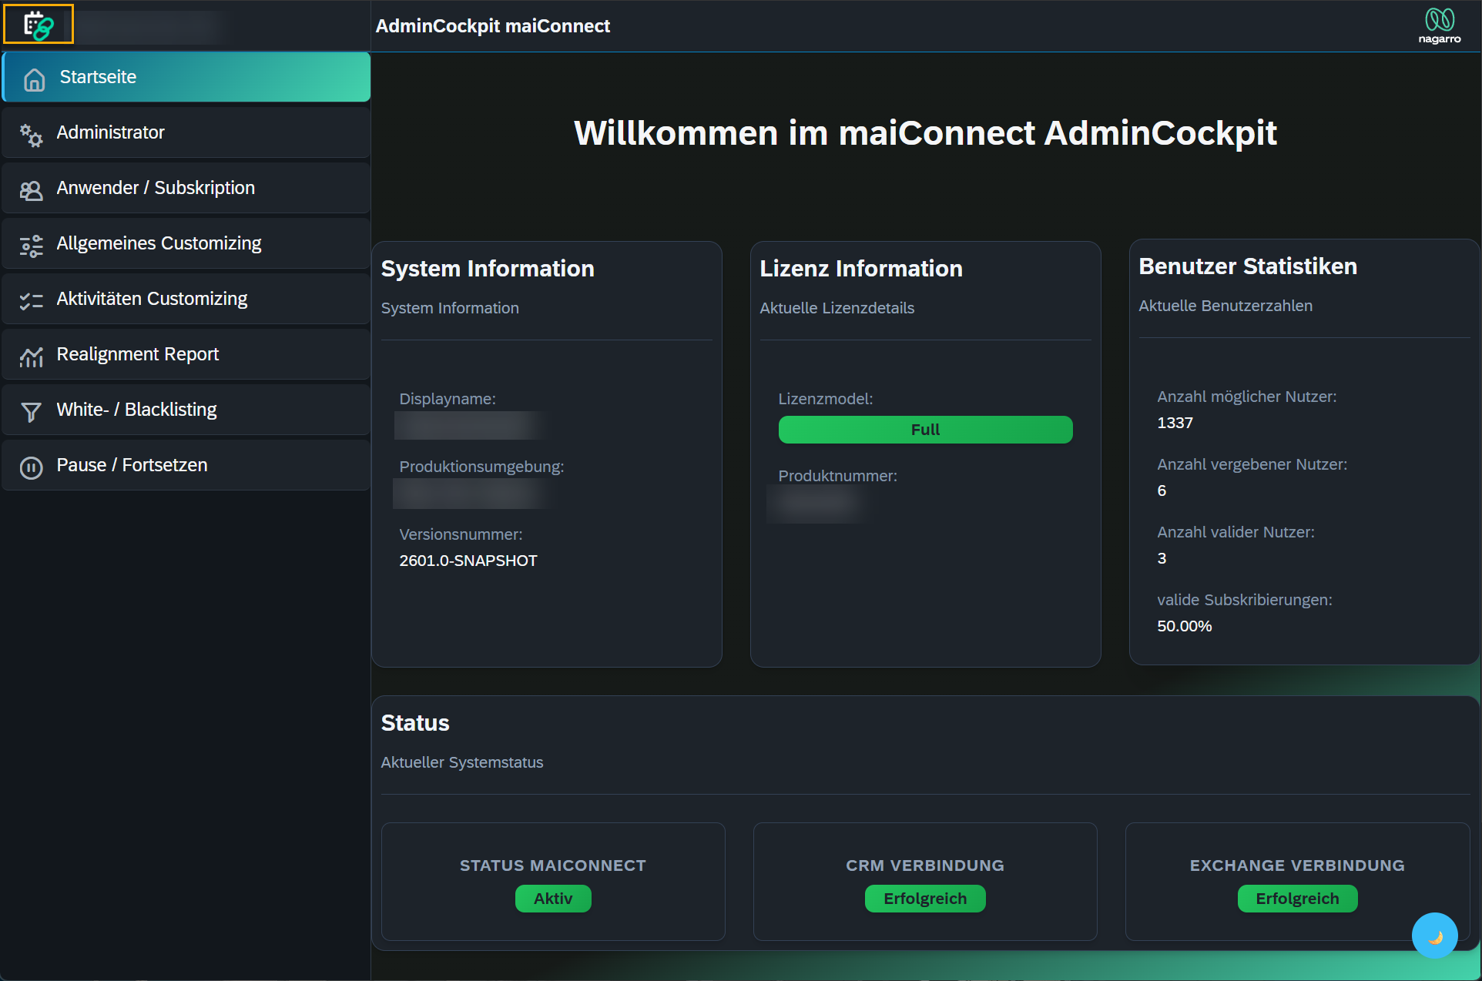
Task: Click the Aktiv status badge
Action: click(552, 899)
